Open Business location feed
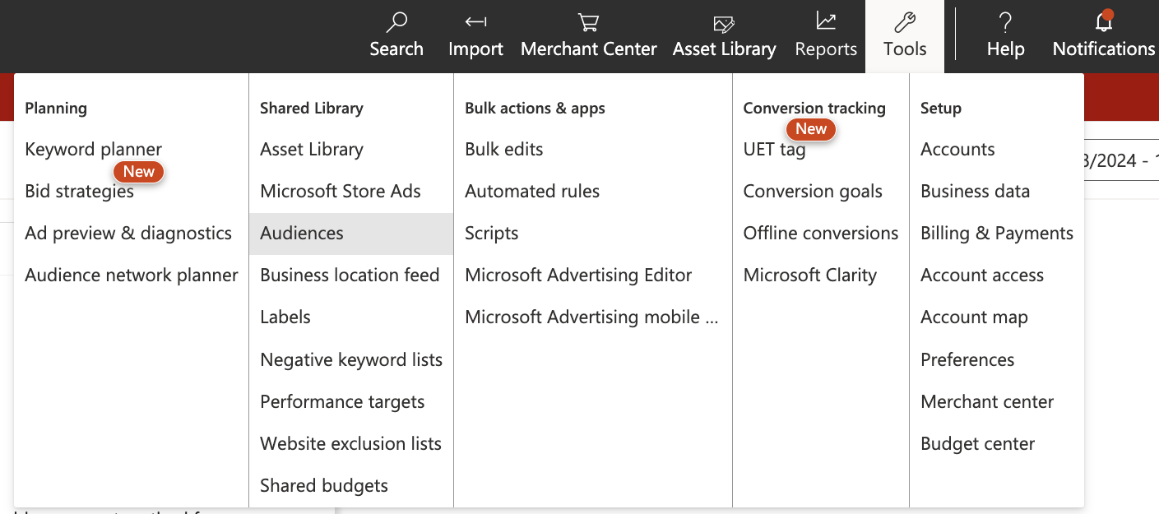 click(x=350, y=275)
